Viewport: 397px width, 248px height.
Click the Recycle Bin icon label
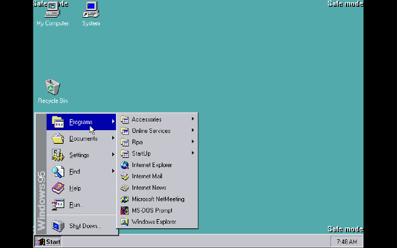coord(53,101)
